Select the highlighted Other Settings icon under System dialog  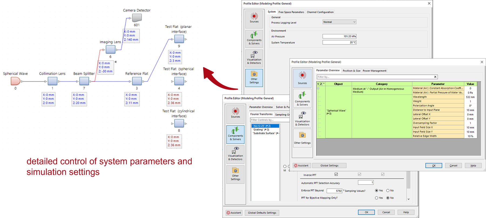coord(254,78)
